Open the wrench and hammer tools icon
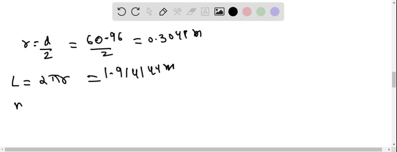 coord(177,12)
